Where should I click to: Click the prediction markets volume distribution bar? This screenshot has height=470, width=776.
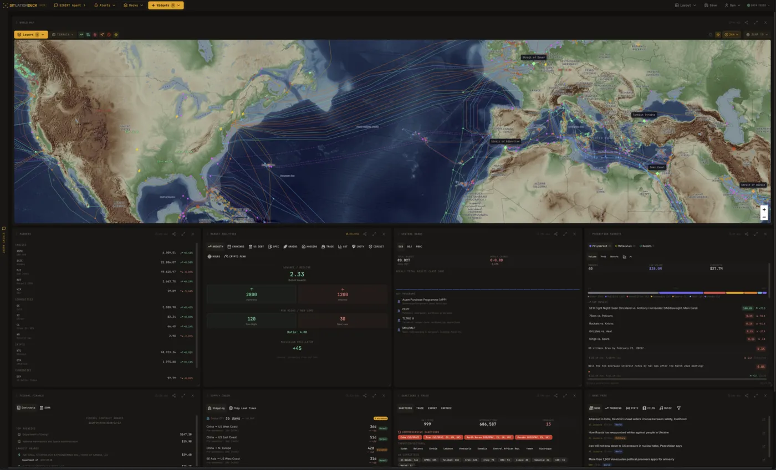click(677, 292)
